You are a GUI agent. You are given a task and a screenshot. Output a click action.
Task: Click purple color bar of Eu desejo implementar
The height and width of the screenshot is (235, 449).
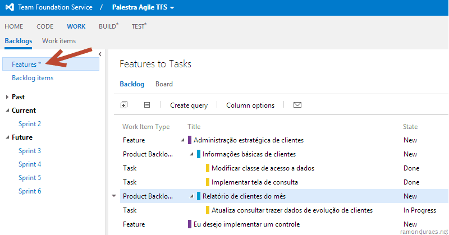point(190,224)
